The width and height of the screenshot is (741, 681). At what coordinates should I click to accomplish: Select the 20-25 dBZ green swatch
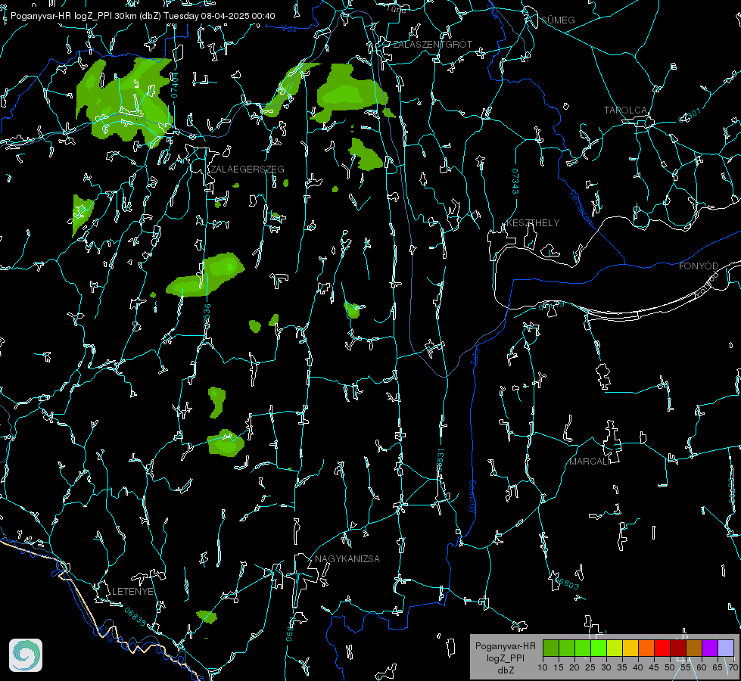[583, 648]
